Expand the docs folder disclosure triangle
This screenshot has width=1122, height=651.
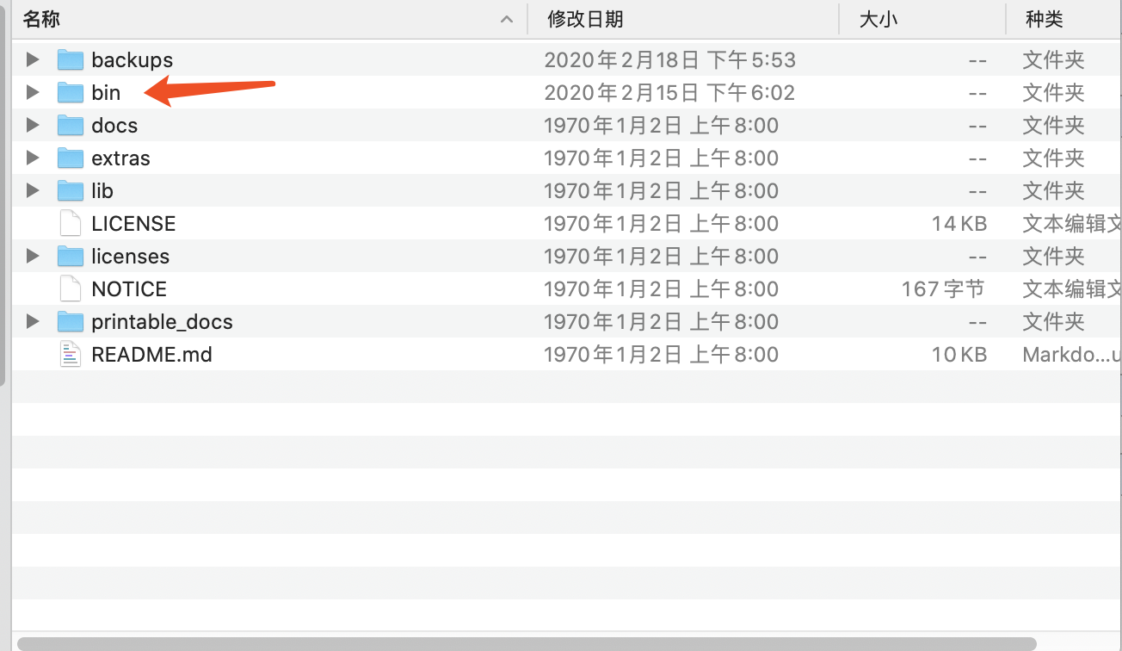[33, 125]
